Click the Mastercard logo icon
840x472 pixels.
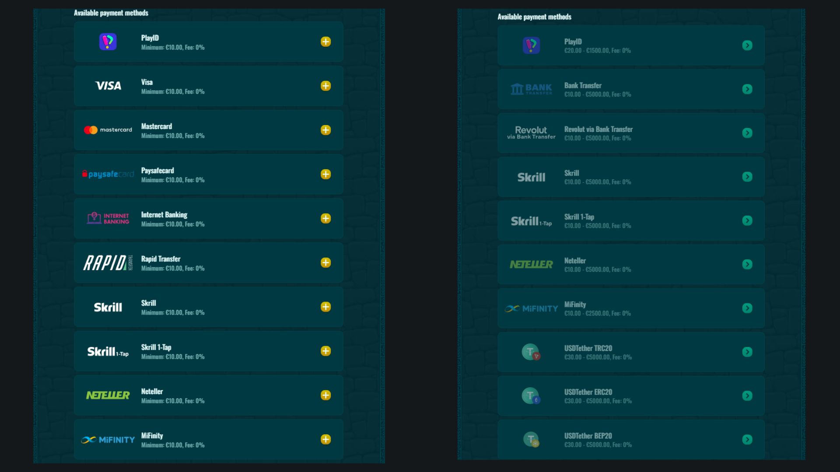pos(108,130)
